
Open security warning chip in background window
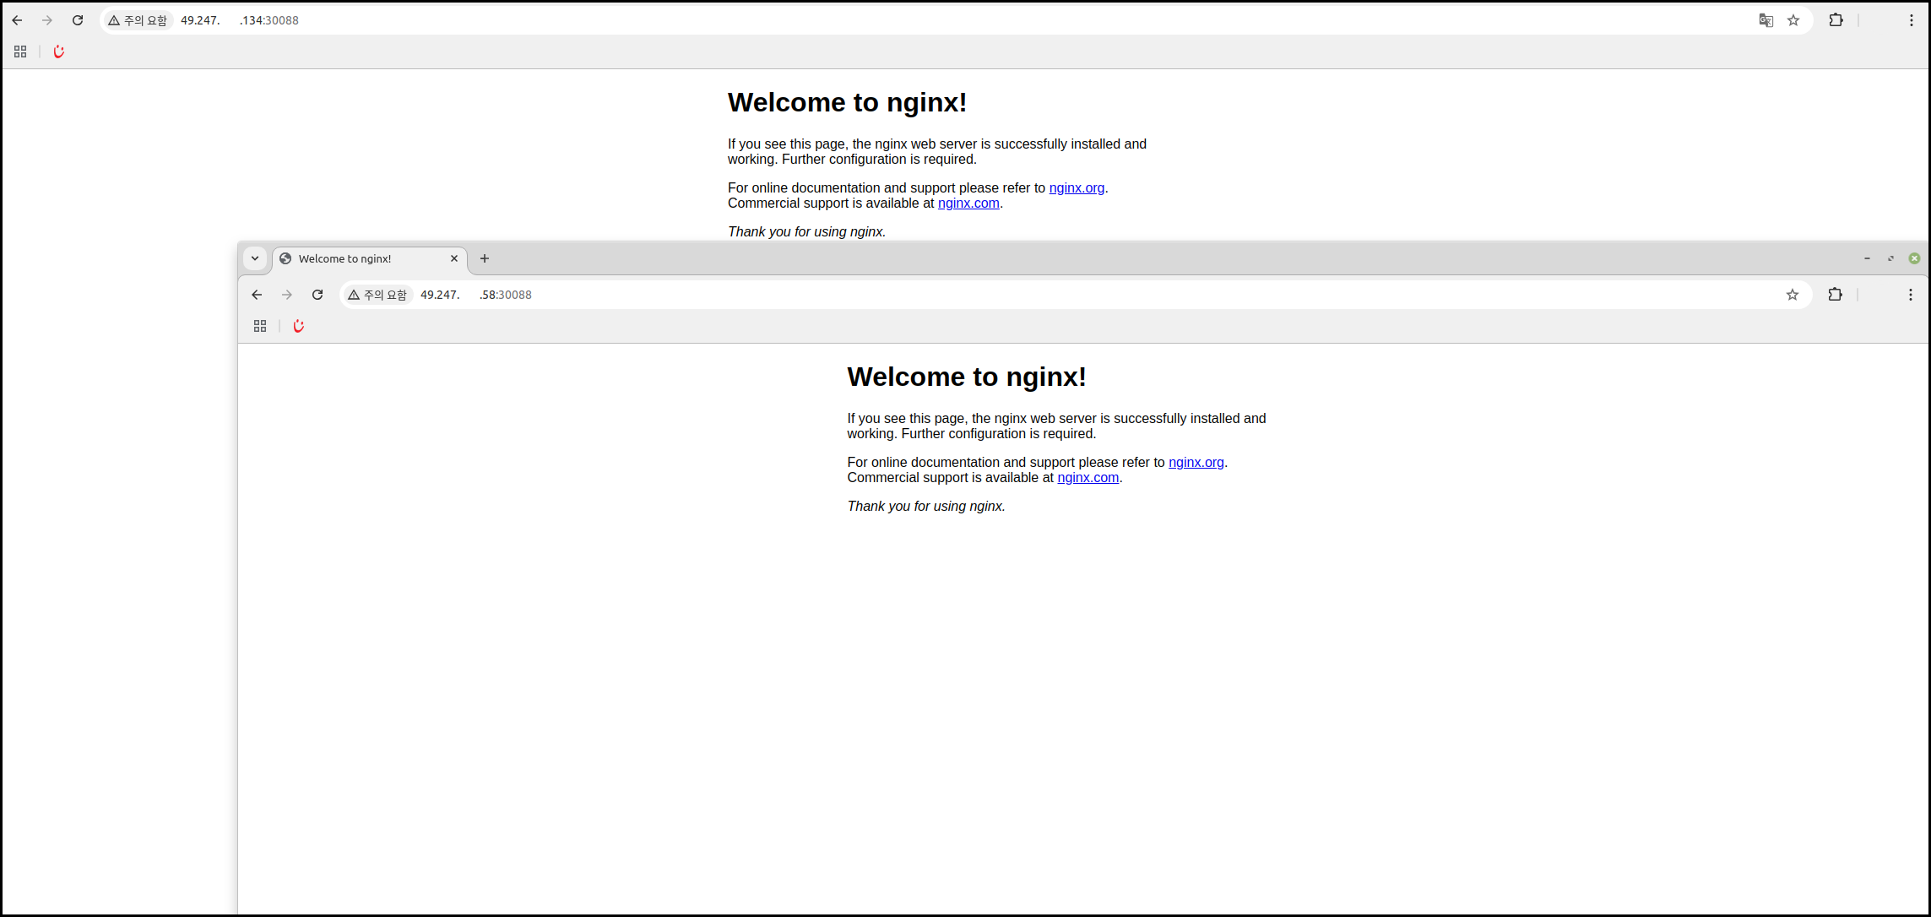pyautogui.click(x=138, y=20)
